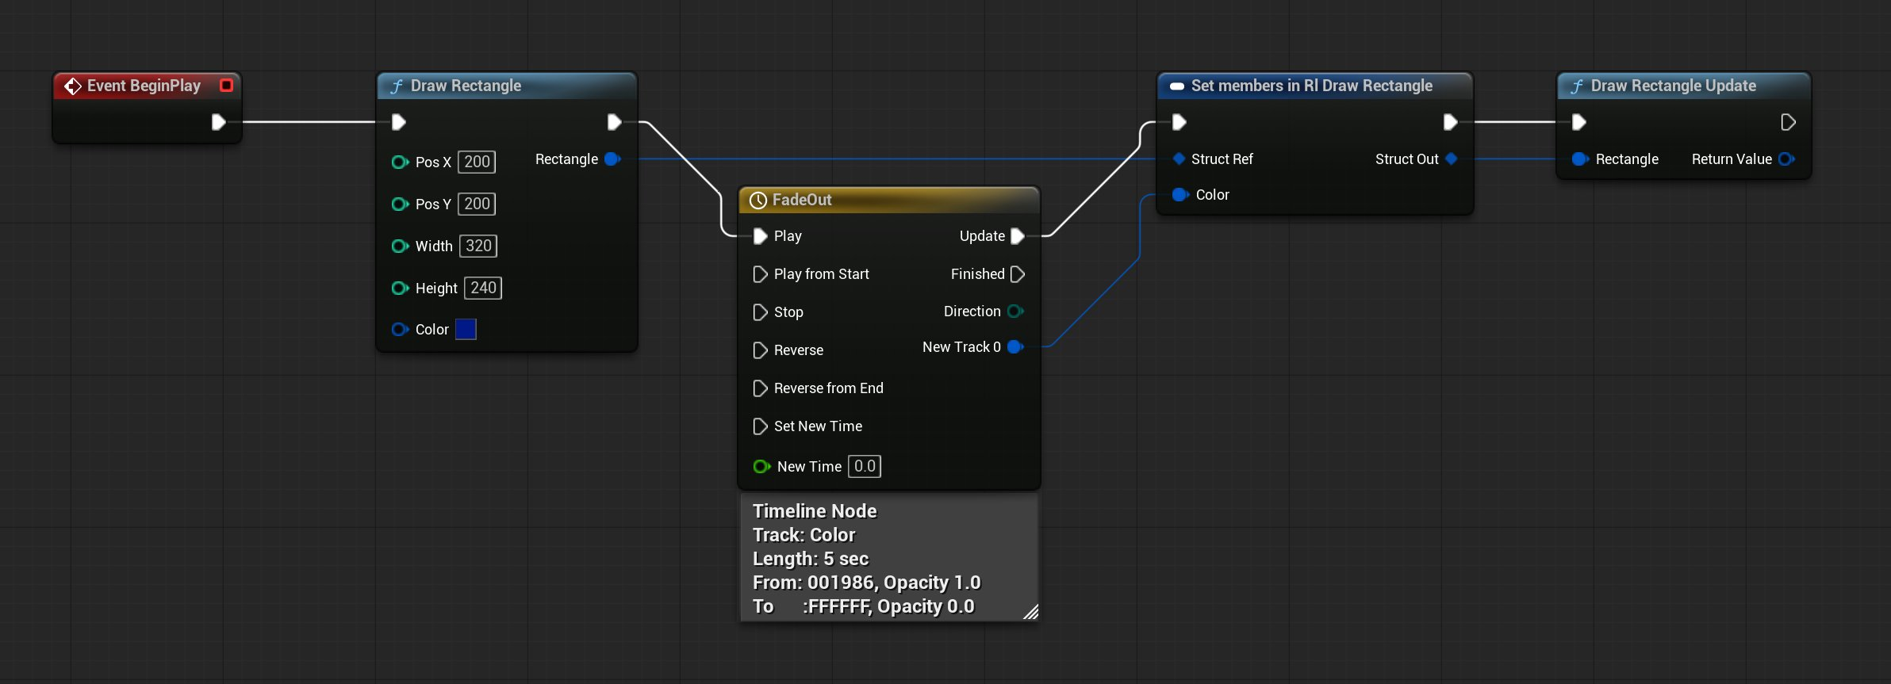The image size is (1891, 684).
Task: Click the FadeOut Update output pin
Action: tap(1018, 236)
